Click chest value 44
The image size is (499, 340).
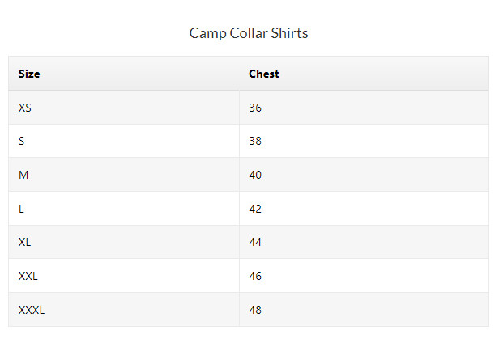coord(255,242)
